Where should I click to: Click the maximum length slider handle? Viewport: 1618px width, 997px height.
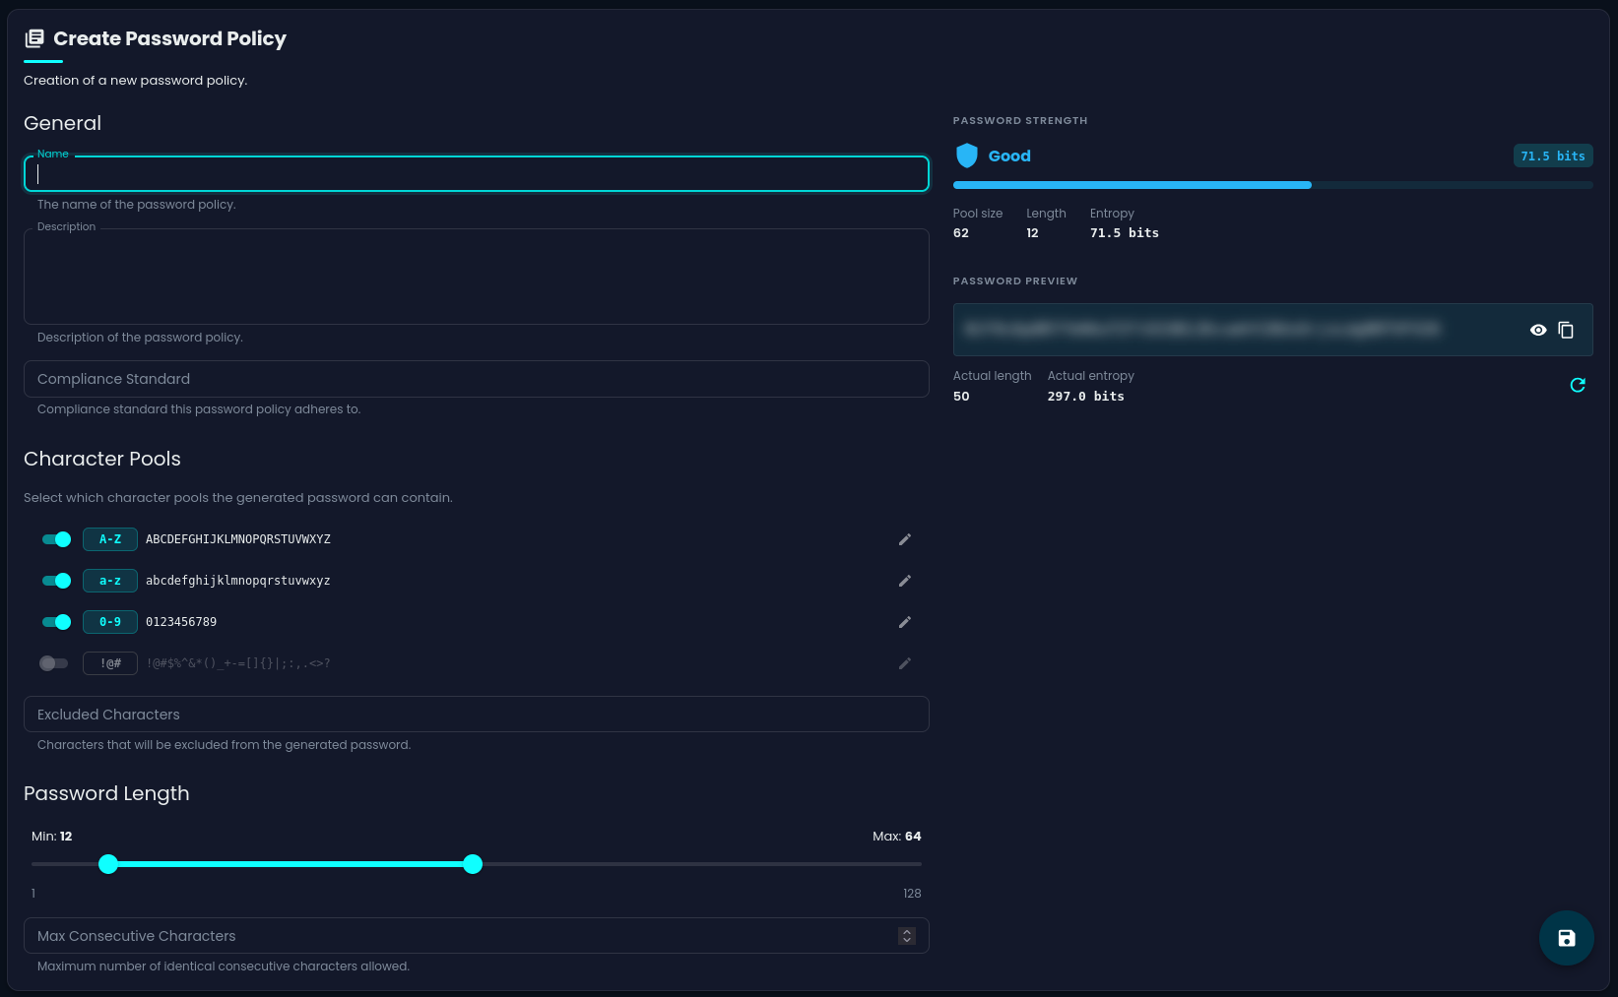point(473,864)
